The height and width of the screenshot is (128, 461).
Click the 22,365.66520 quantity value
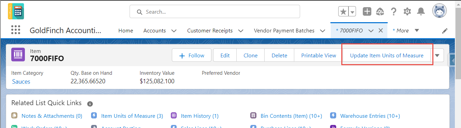88,82
